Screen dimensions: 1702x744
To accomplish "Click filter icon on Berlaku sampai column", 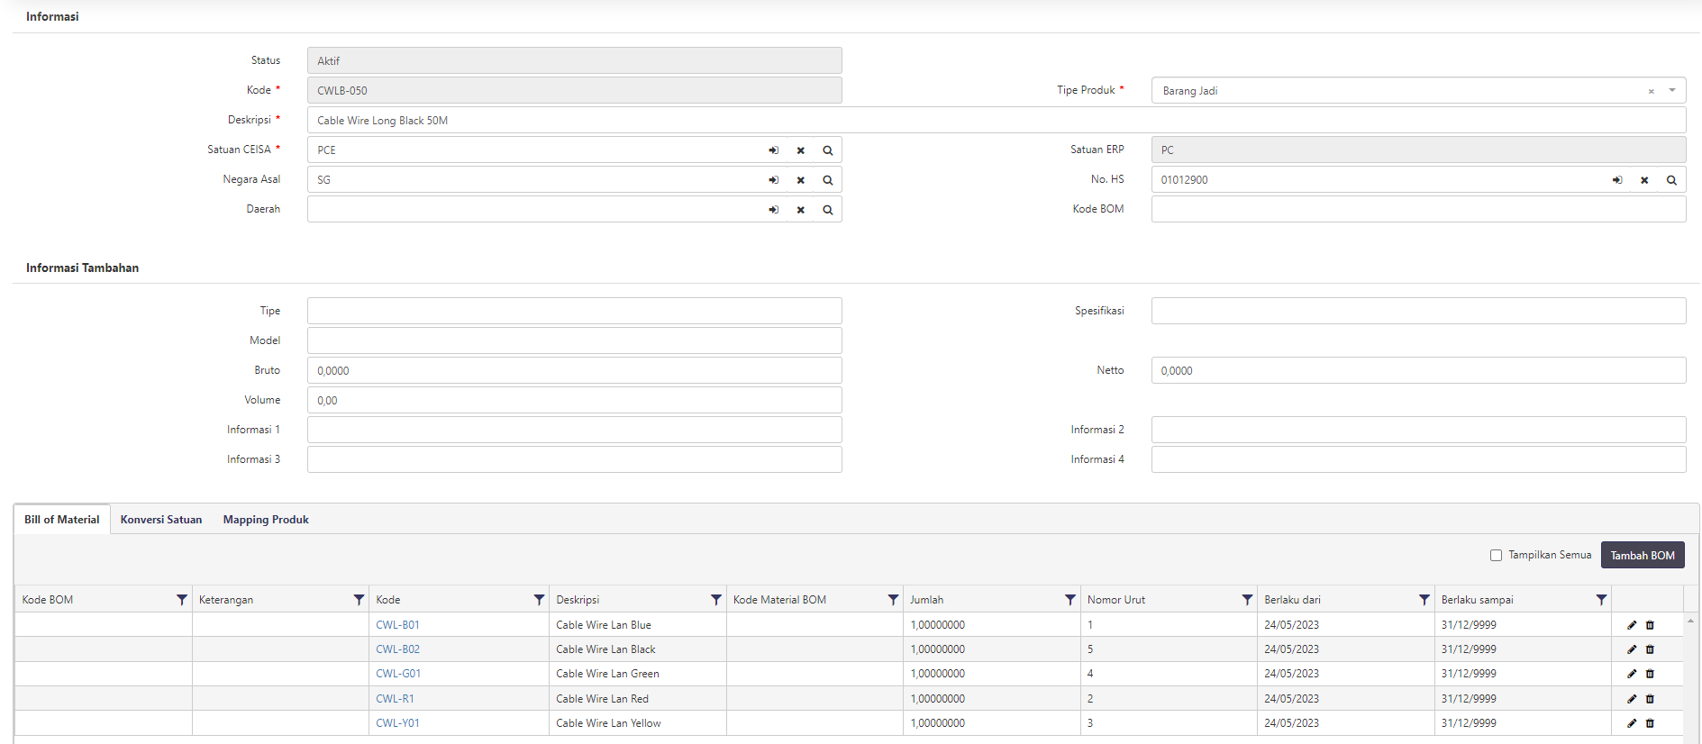I will click(1601, 600).
